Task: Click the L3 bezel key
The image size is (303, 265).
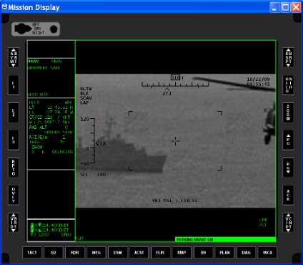Action: click(x=14, y=140)
